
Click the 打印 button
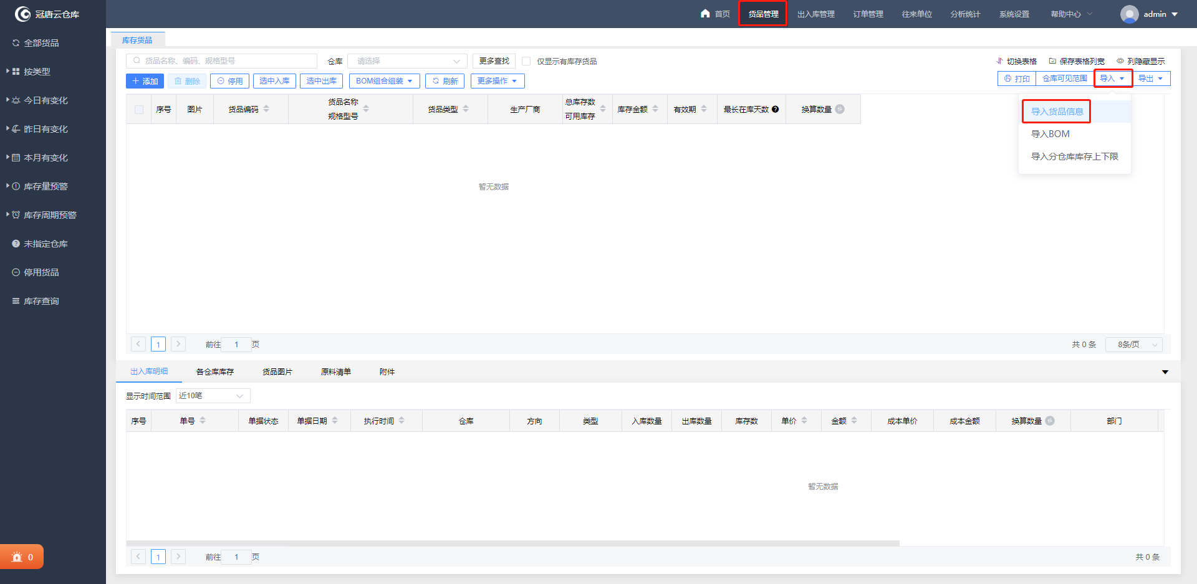point(1017,79)
